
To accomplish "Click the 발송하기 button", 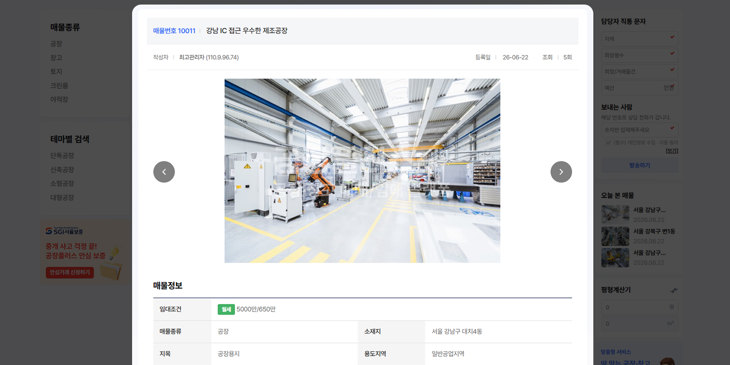I will [x=640, y=165].
